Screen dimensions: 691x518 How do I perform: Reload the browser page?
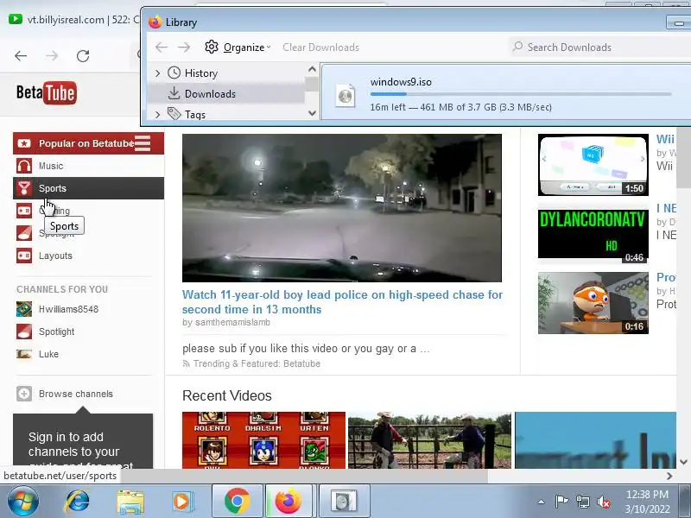coord(83,56)
